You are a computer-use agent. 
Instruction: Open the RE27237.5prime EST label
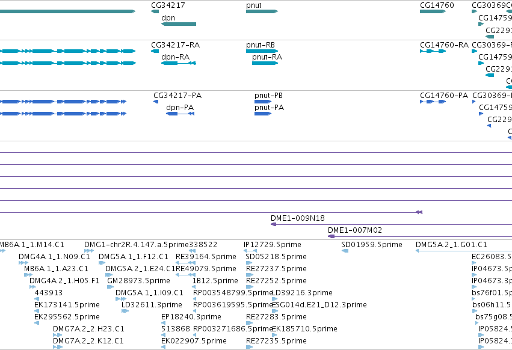(276, 268)
